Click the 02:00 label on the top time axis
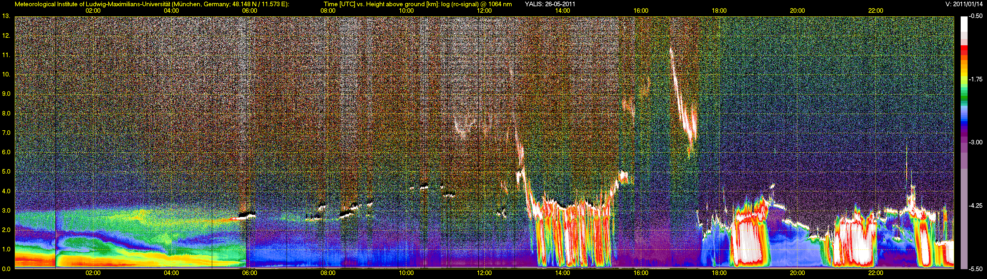 click(x=93, y=11)
